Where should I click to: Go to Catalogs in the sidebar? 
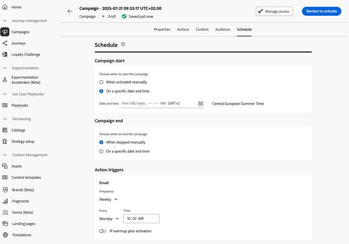[x=19, y=130]
